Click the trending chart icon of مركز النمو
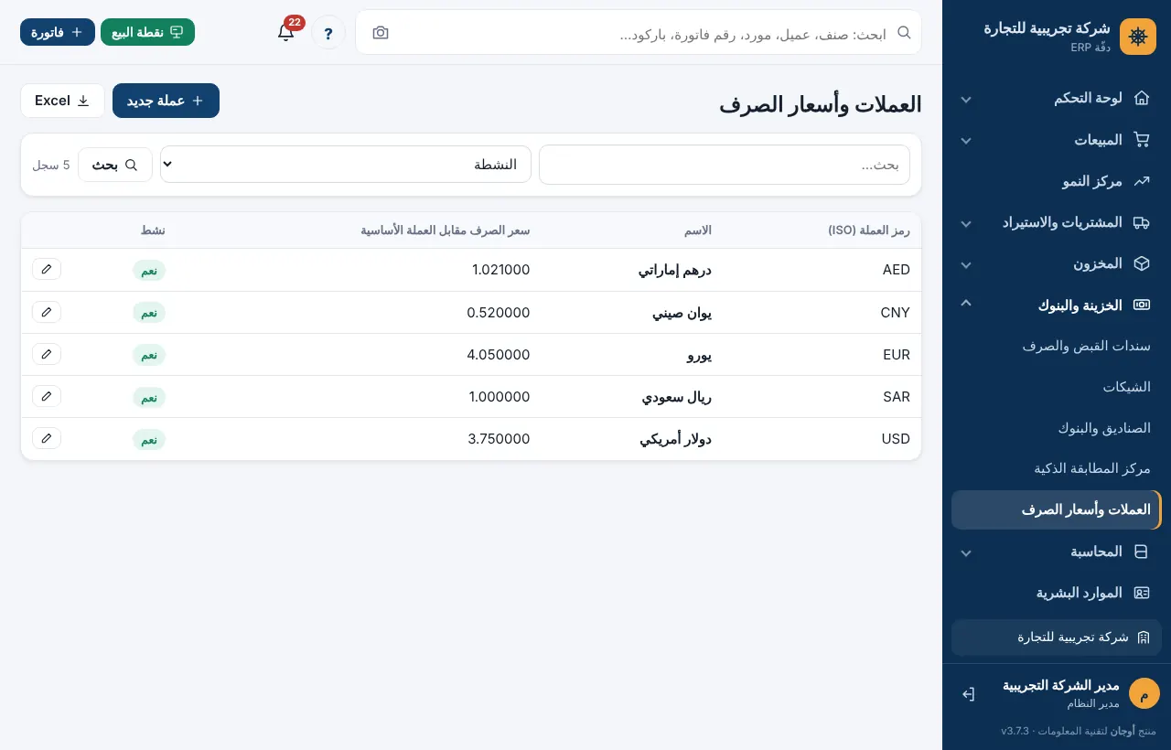 click(1142, 181)
